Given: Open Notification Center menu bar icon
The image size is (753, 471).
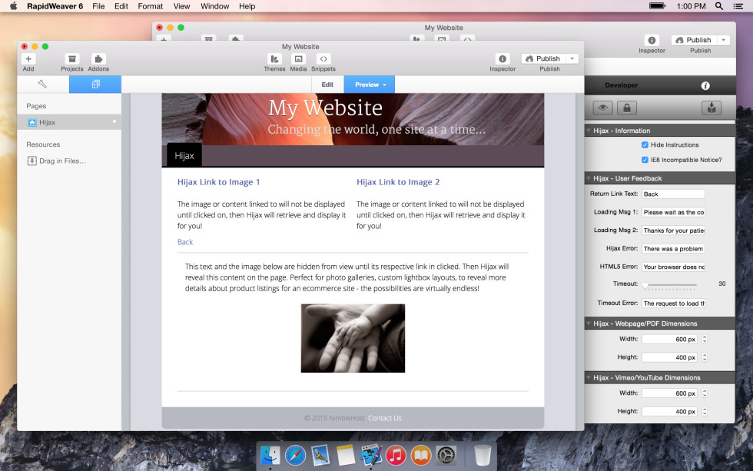Looking at the screenshot, I should tap(738, 6).
